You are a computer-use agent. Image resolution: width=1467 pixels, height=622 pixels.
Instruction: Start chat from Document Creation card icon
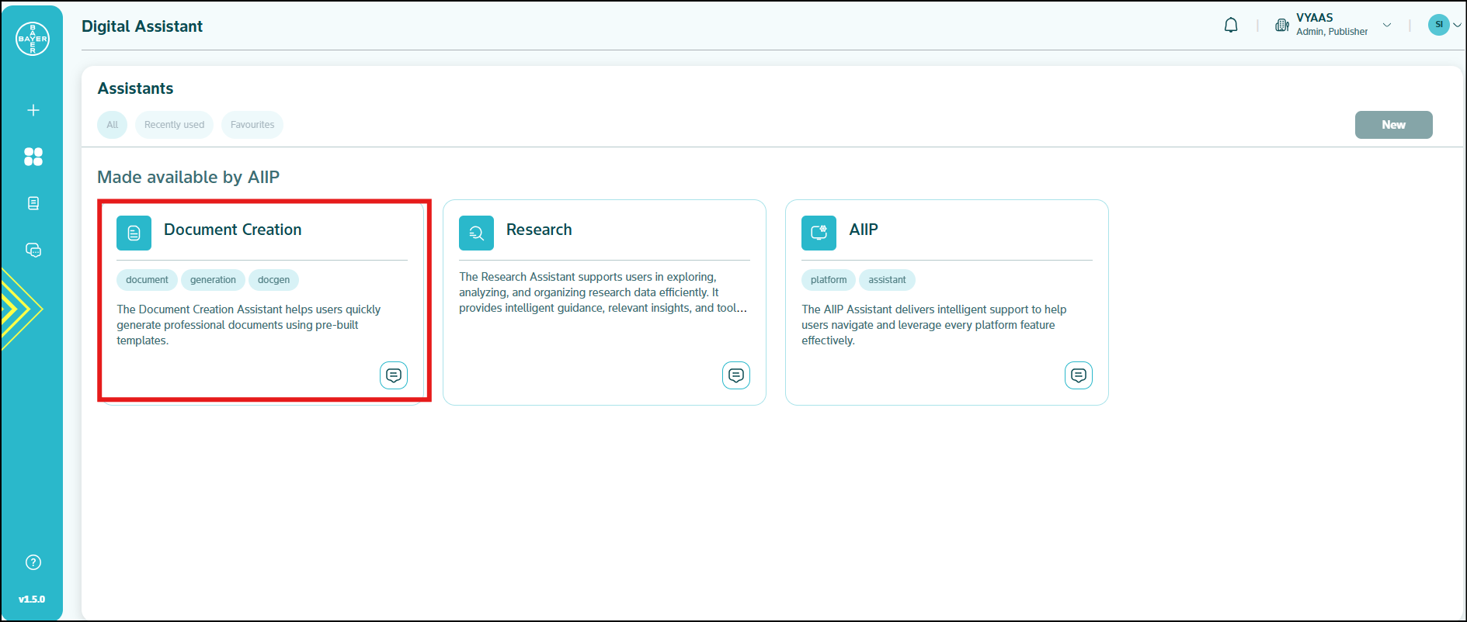click(394, 375)
